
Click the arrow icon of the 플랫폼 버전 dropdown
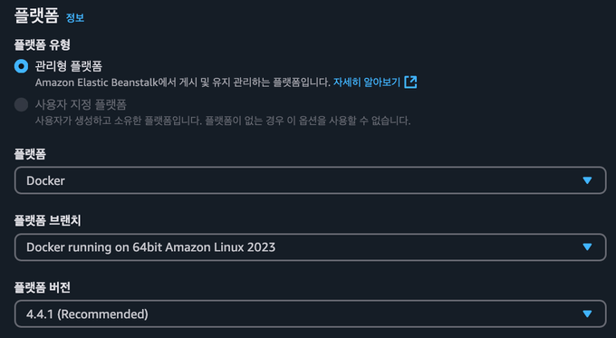587,314
